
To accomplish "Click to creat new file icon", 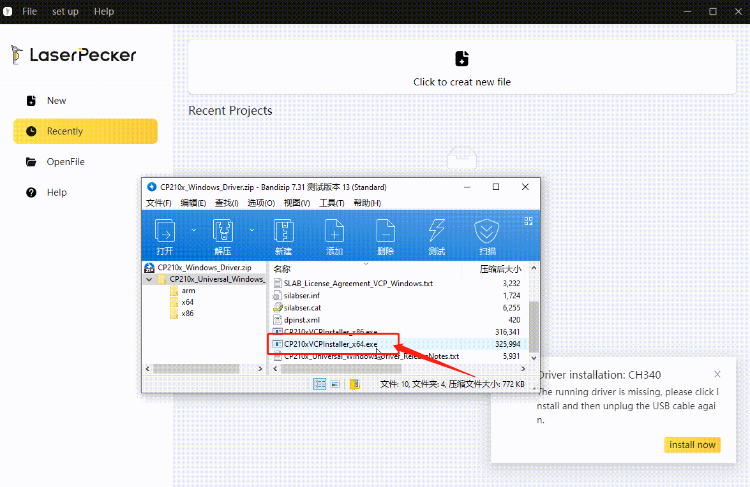I will tap(462, 59).
